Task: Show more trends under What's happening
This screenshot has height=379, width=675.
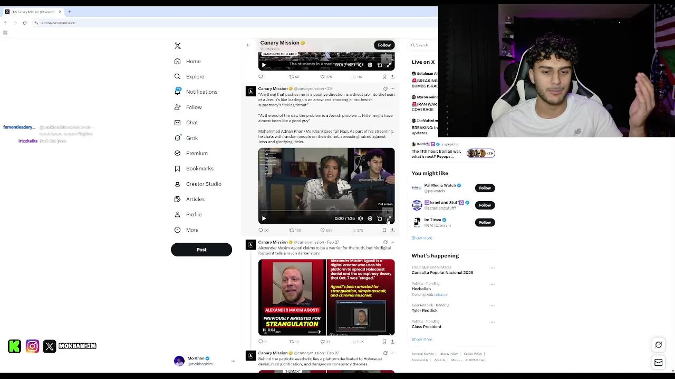Action: click(422, 340)
